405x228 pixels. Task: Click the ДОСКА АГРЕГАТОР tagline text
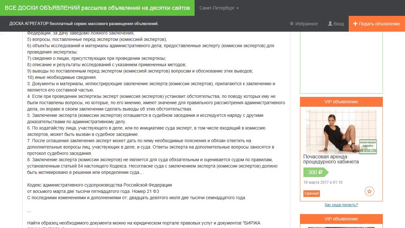[84, 24]
